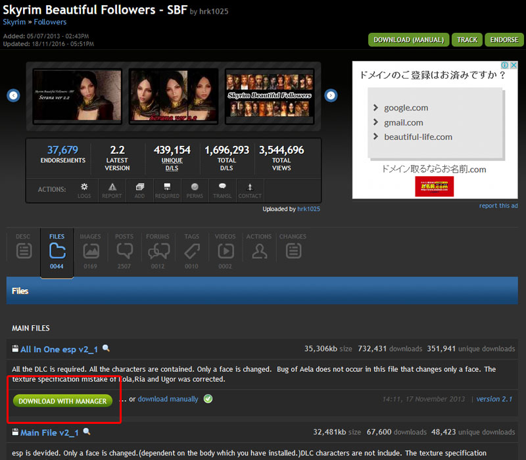Click the report this ad link

[x=498, y=206]
